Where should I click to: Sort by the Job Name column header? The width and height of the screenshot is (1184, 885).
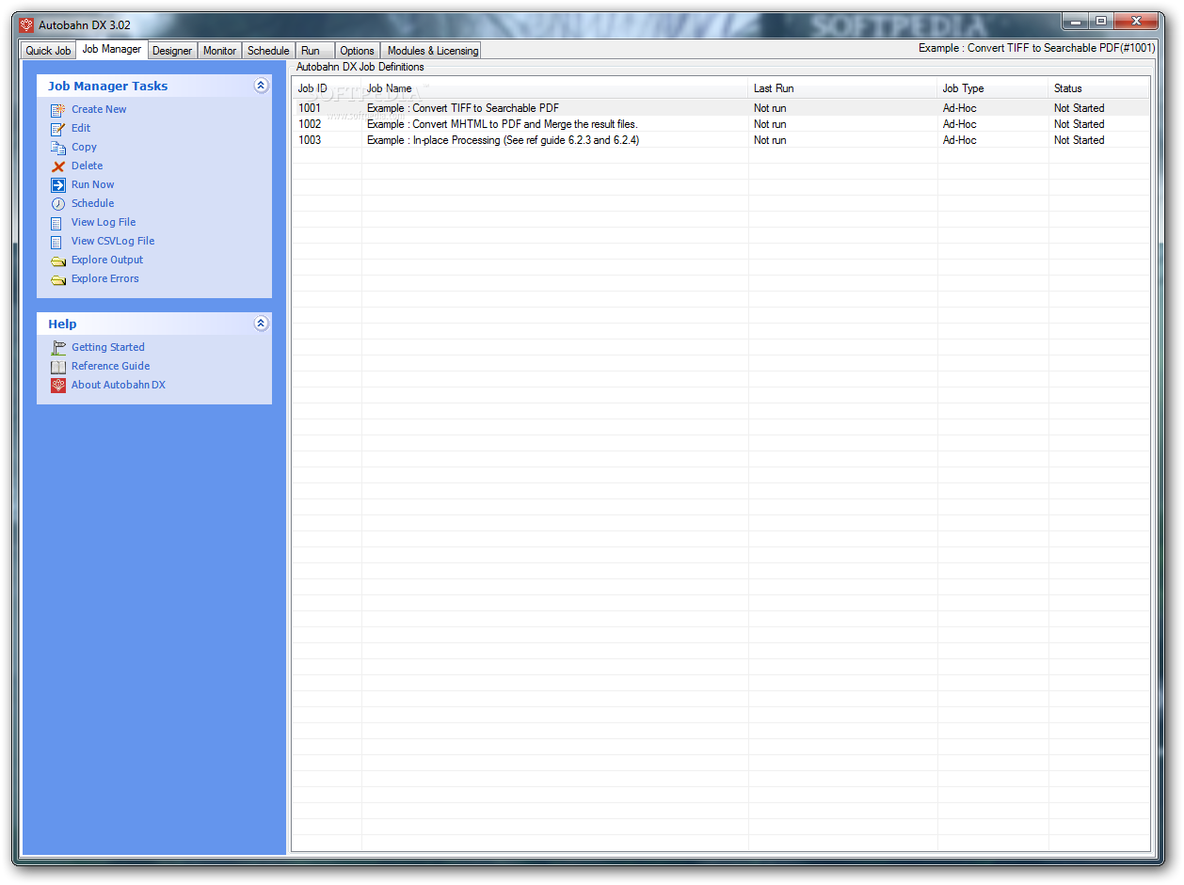(555, 88)
